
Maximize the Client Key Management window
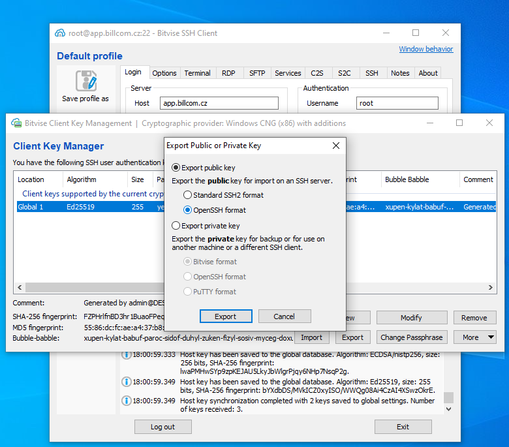tap(459, 123)
